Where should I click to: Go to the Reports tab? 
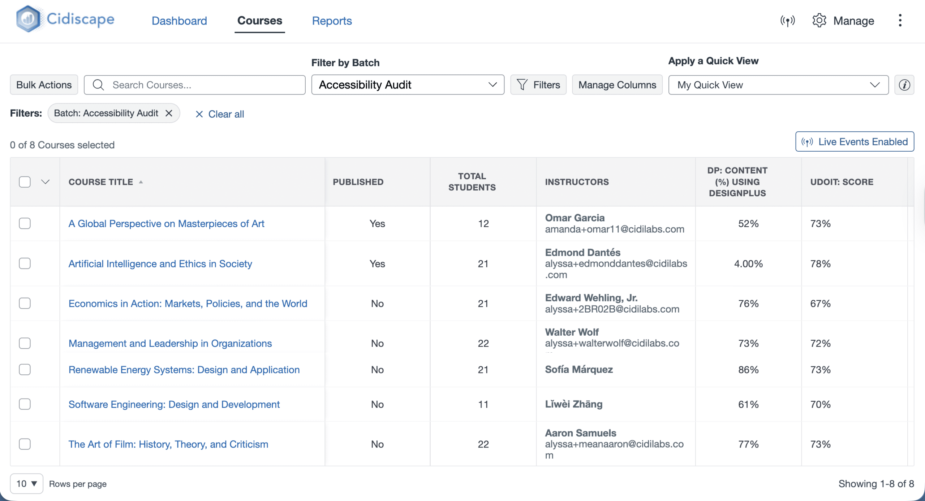[x=332, y=21]
